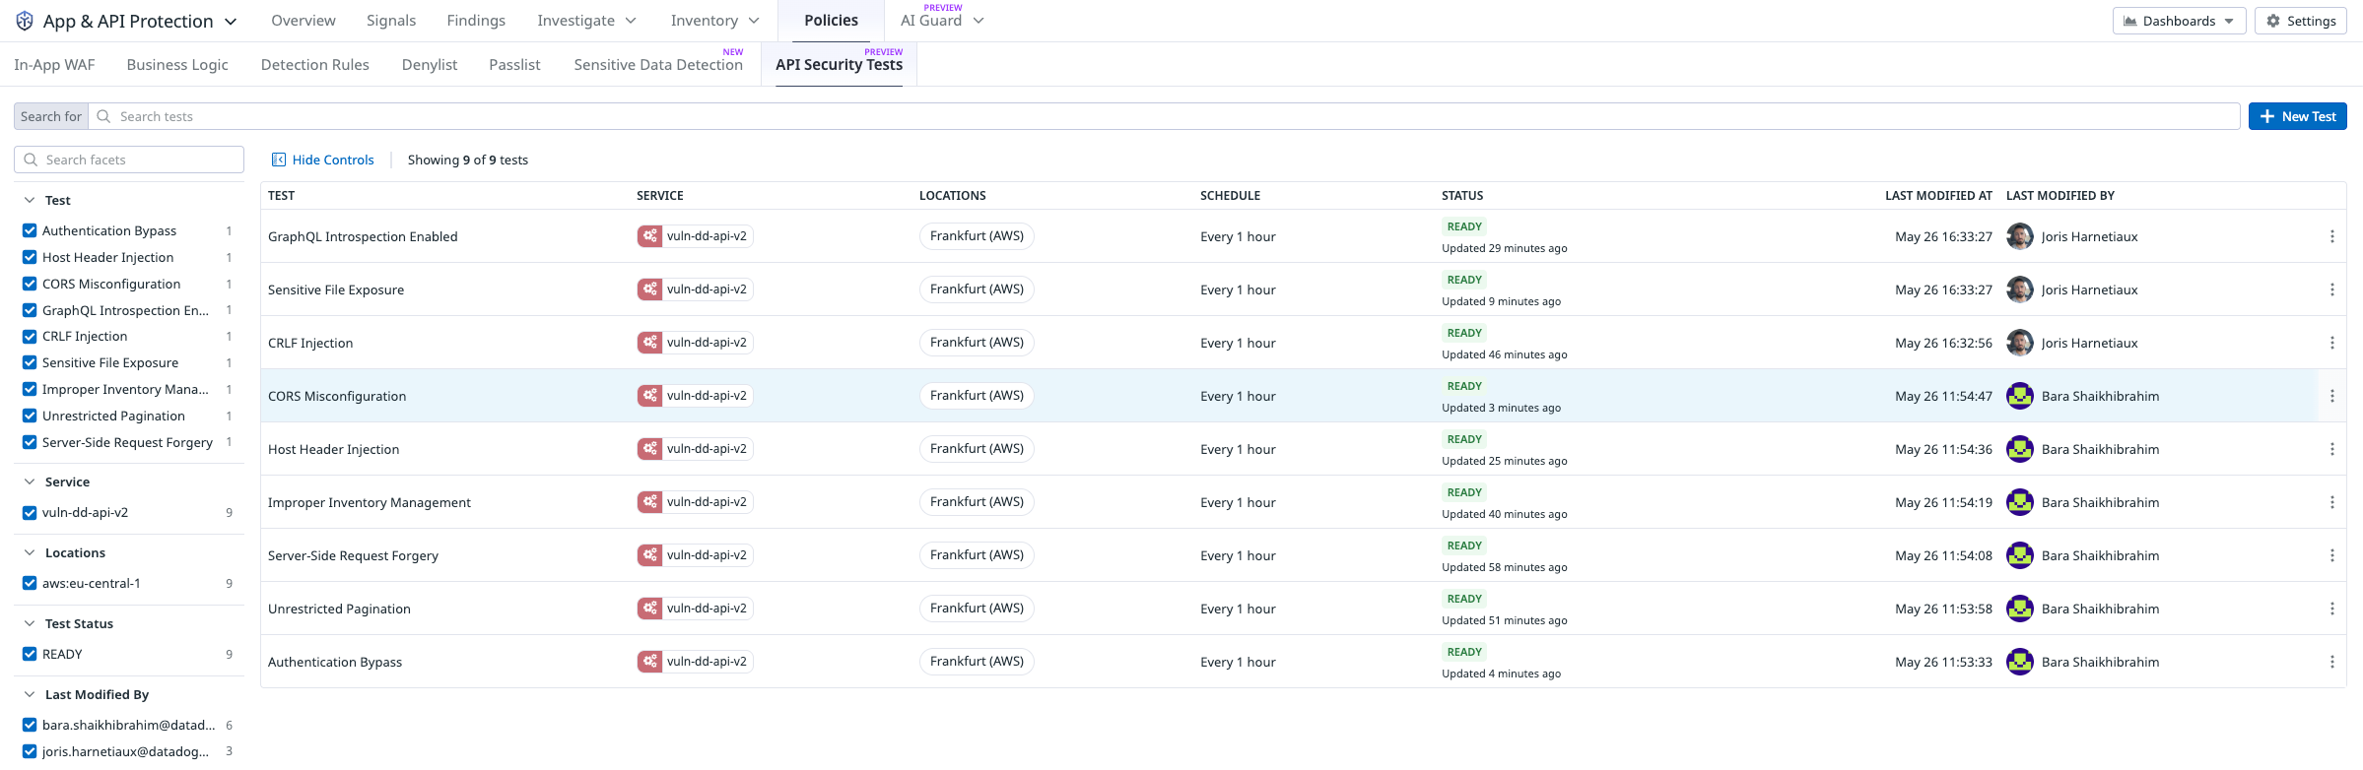Click the Search for label button
2363x770 pixels.
point(51,116)
